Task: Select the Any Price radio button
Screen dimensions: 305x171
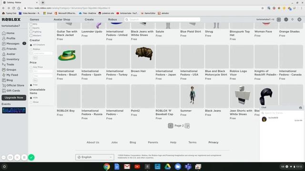Action: [31, 67]
